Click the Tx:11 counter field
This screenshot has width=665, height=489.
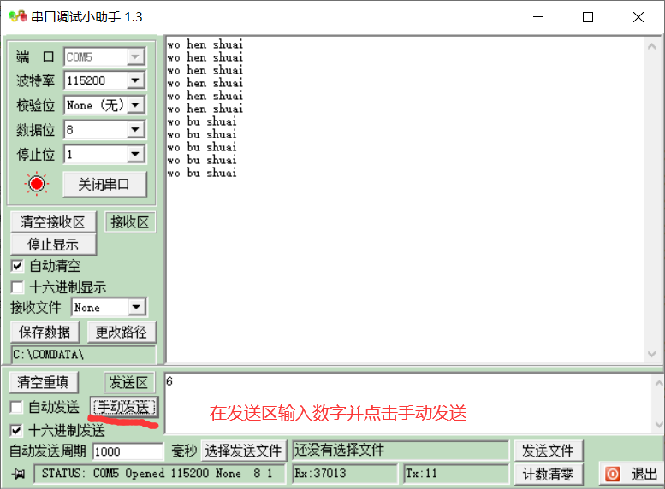pos(456,474)
